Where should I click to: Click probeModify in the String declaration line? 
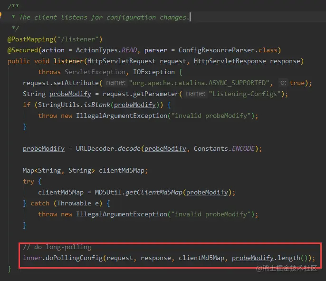(x=70, y=94)
